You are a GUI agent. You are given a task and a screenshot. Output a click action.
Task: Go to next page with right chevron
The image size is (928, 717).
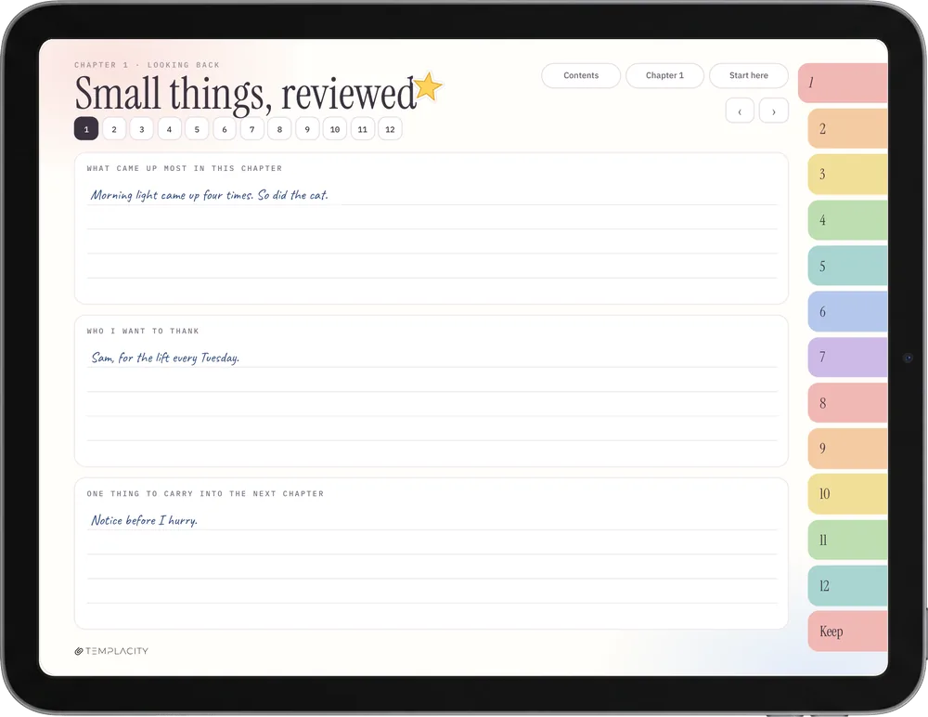[x=774, y=111]
